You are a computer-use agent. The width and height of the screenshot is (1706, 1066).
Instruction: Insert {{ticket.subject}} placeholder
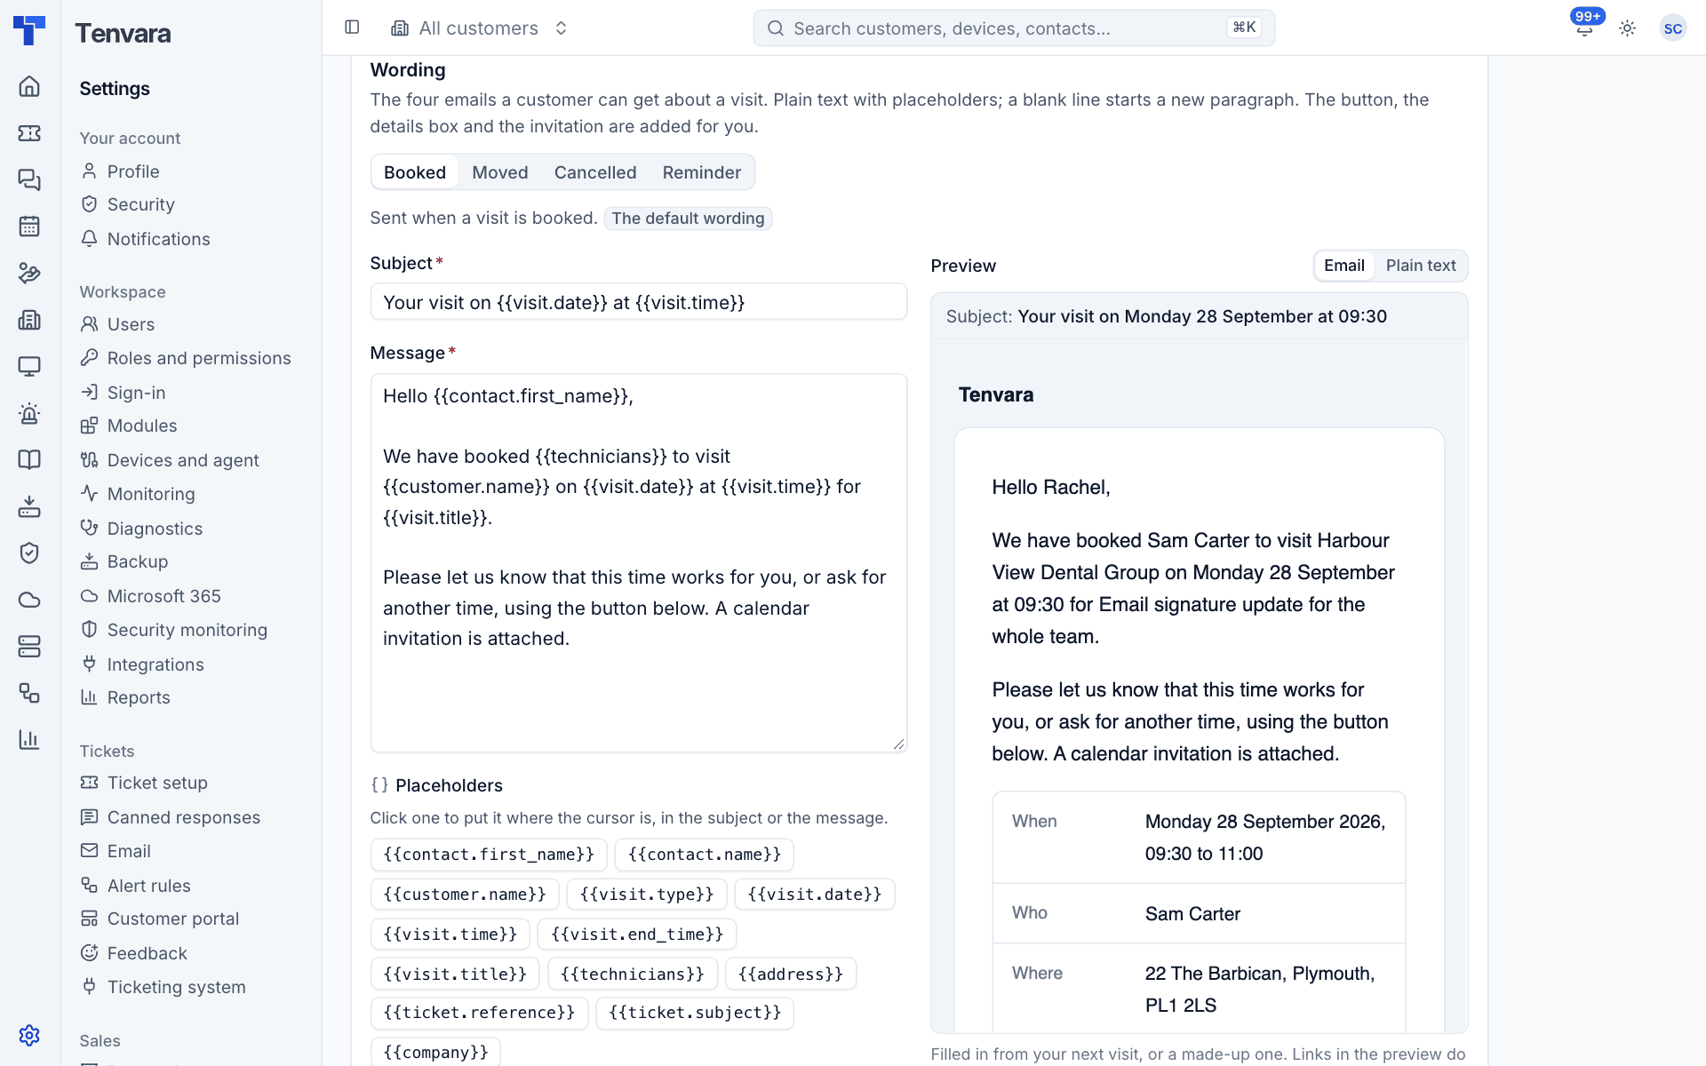(695, 1013)
